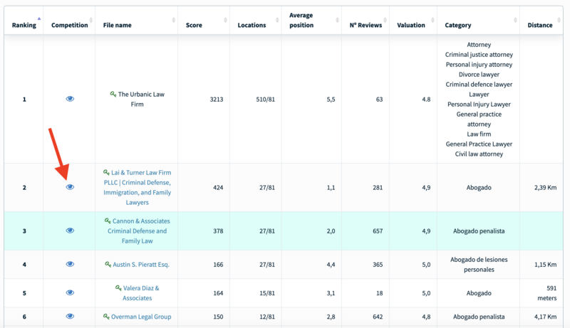This screenshot has width=570, height=328.
Task: Click key icon beside Cannon & Associates
Action: coord(108,221)
